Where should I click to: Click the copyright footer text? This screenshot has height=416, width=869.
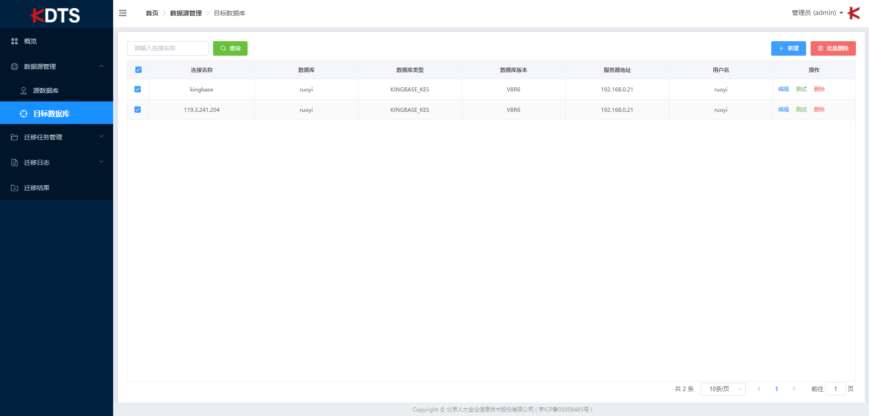(x=502, y=410)
